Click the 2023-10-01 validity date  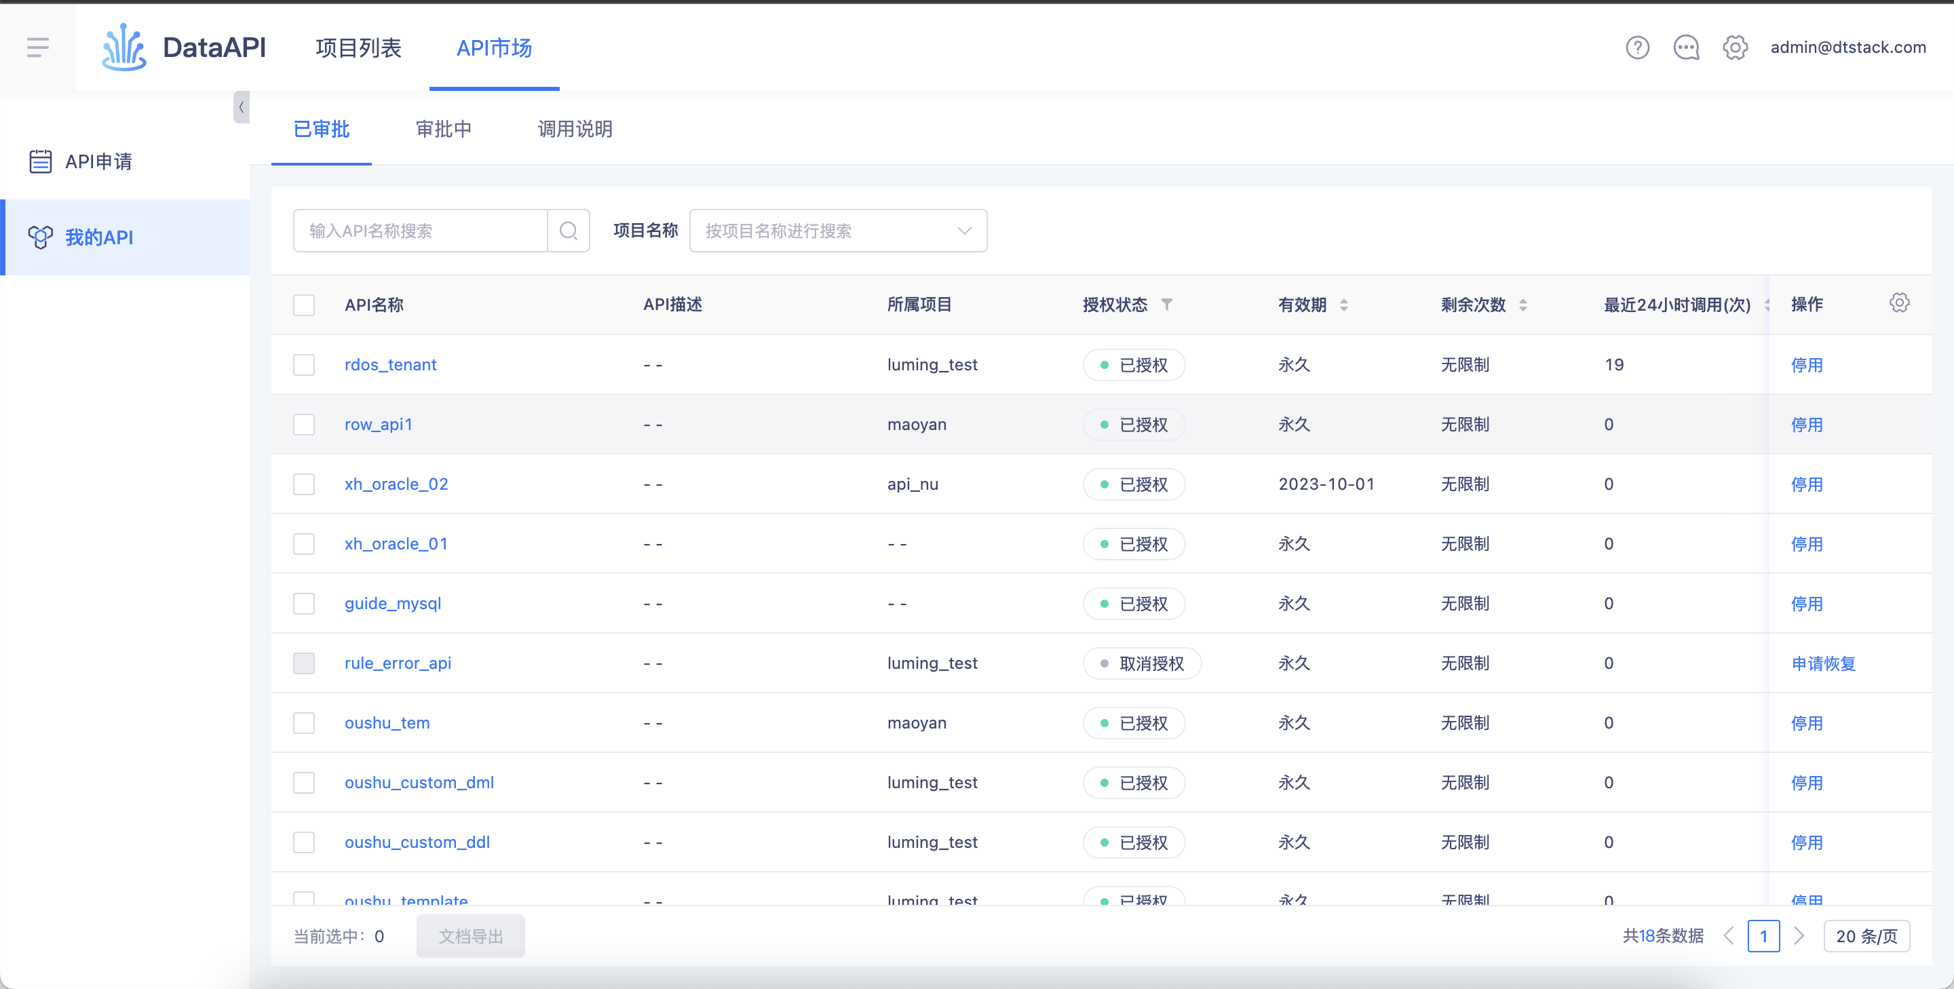(1326, 484)
